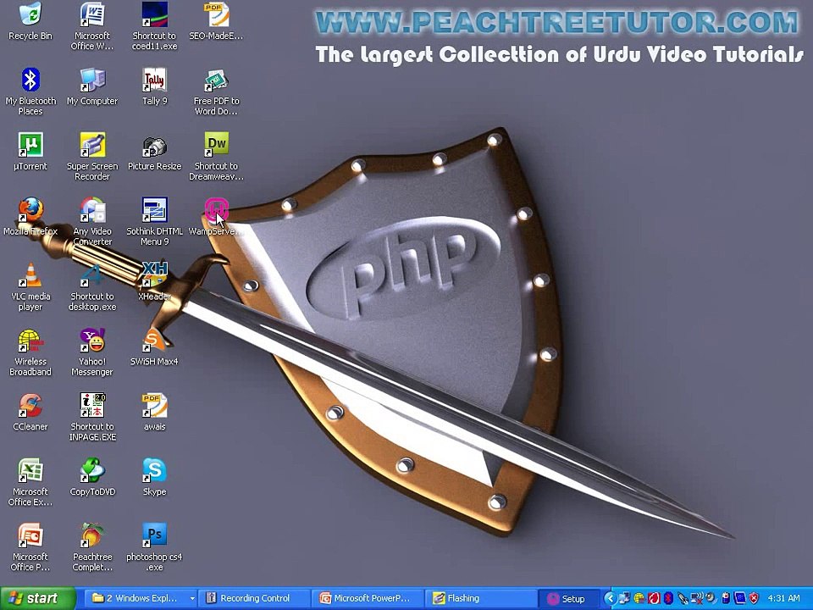Switch to the Recording Control taskbar window
The image size is (813, 610).
254,598
